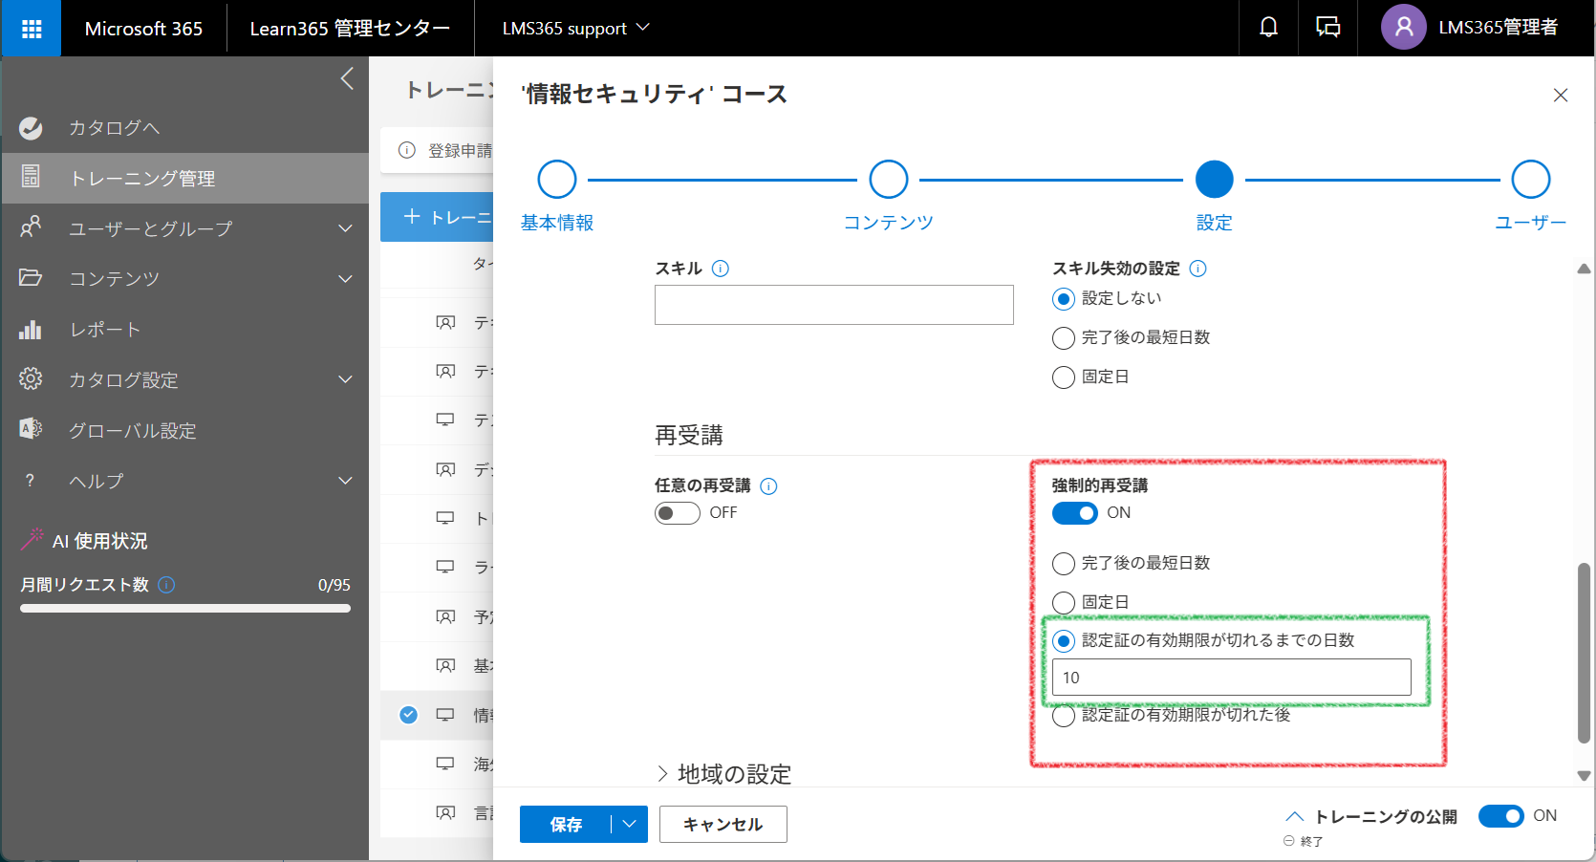Click the panel vertical scrollbar thumb

1584,653
